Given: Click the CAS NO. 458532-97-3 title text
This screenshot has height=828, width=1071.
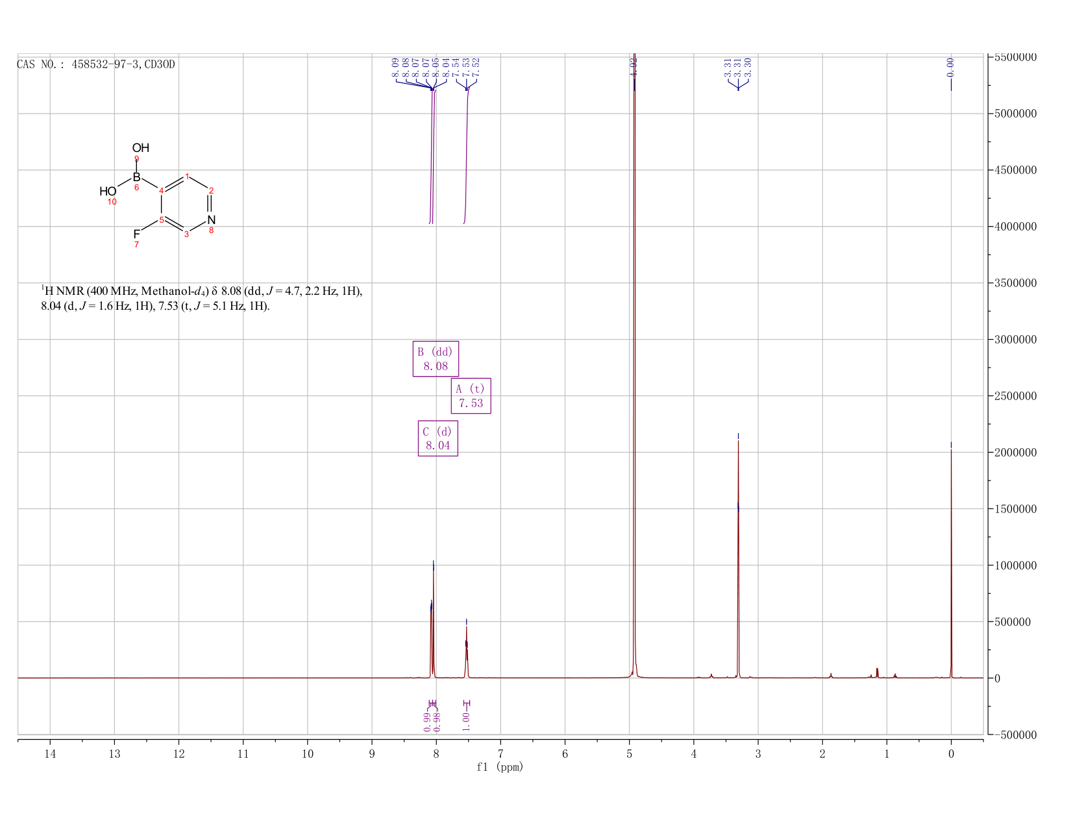Looking at the screenshot, I should coord(96,64).
